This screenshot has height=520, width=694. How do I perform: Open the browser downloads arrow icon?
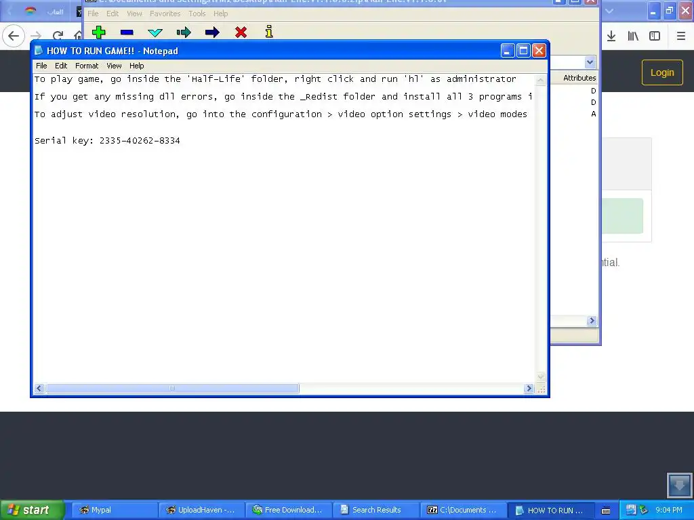tap(611, 37)
